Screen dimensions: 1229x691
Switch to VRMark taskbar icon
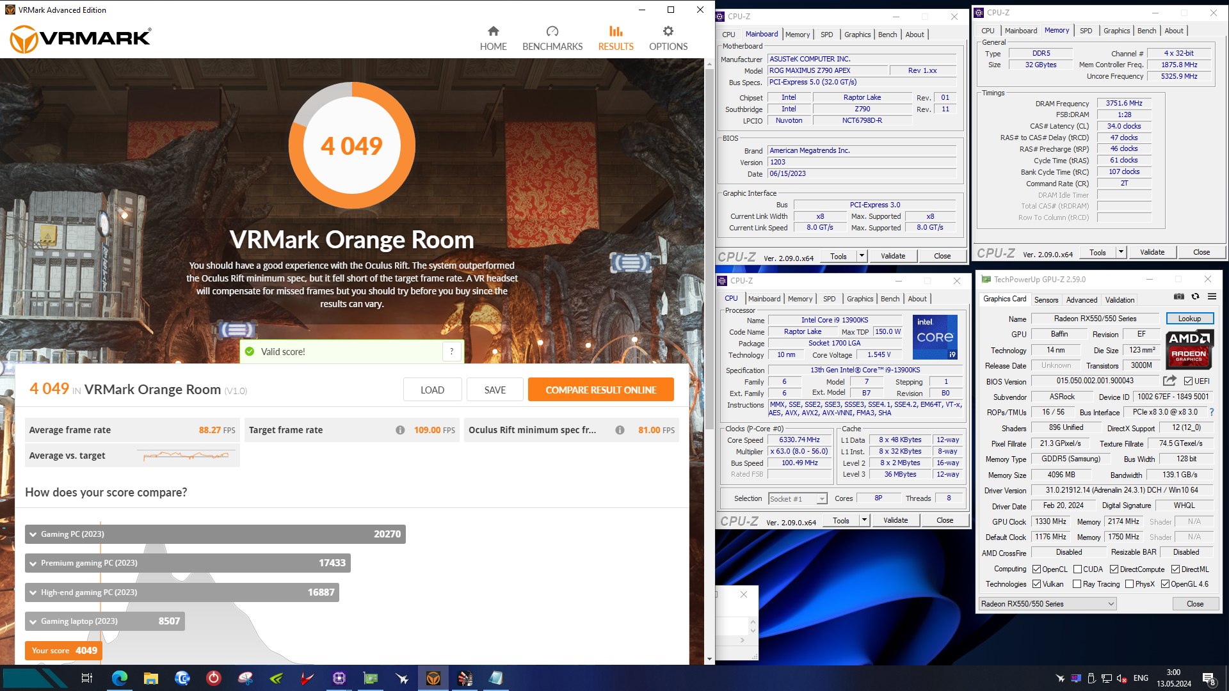point(433,678)
